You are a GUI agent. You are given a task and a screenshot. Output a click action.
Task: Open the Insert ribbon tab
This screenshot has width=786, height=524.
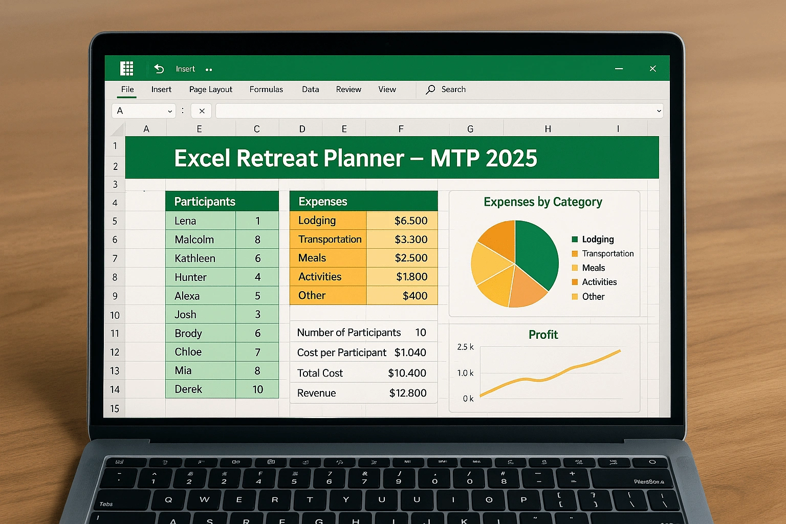coord(161,89)
